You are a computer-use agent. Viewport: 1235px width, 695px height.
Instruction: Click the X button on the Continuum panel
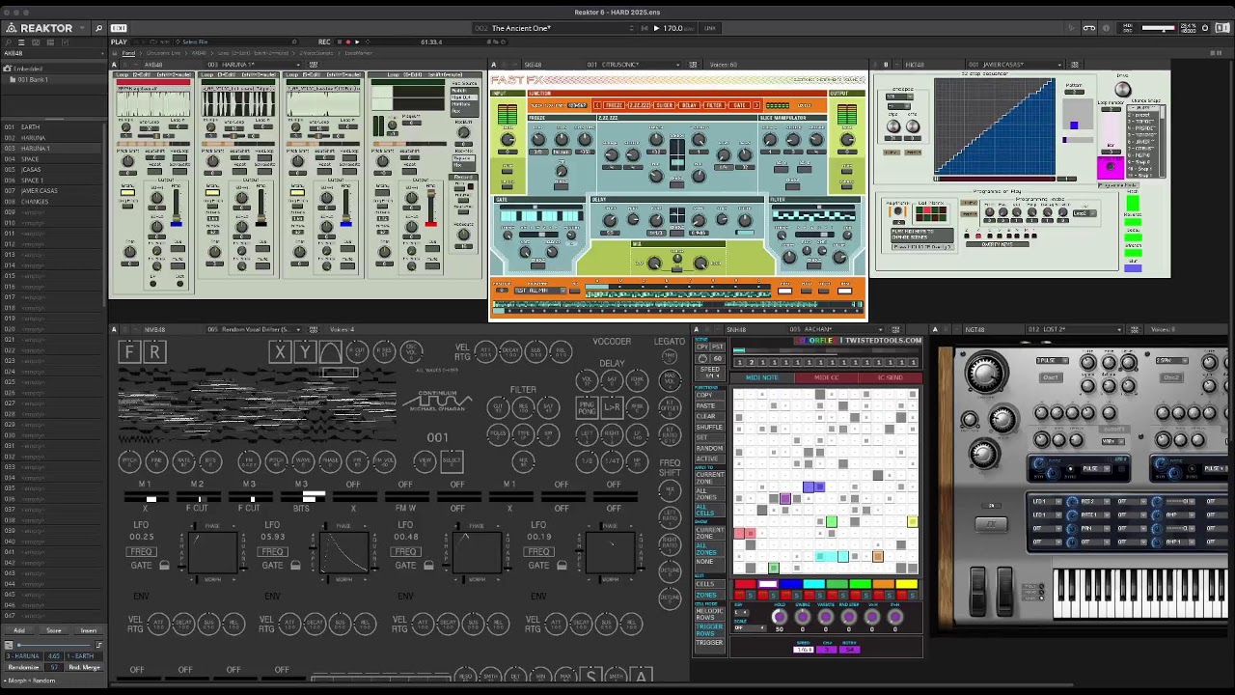280,352
